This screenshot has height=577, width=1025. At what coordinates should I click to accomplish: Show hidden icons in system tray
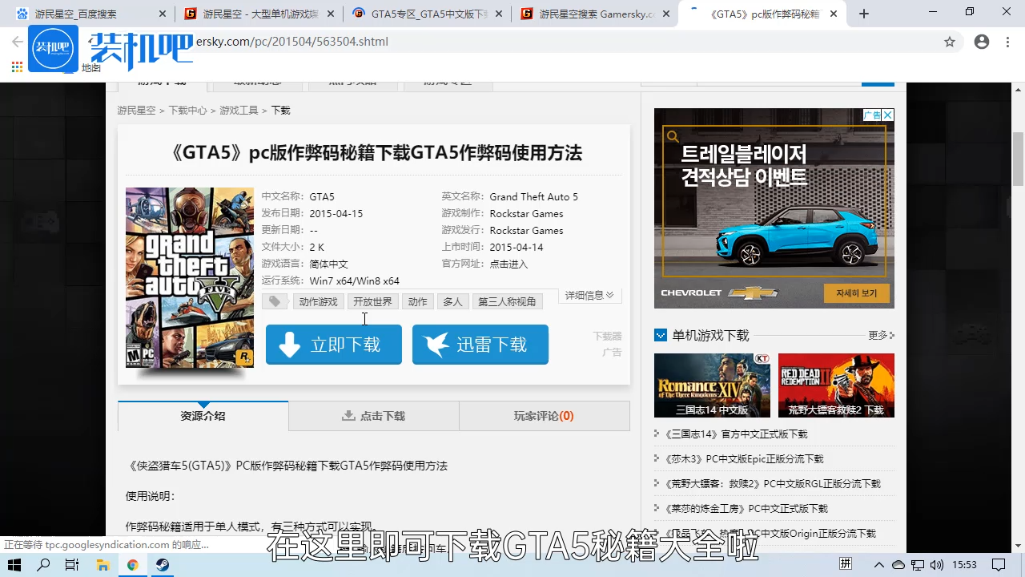879,565
